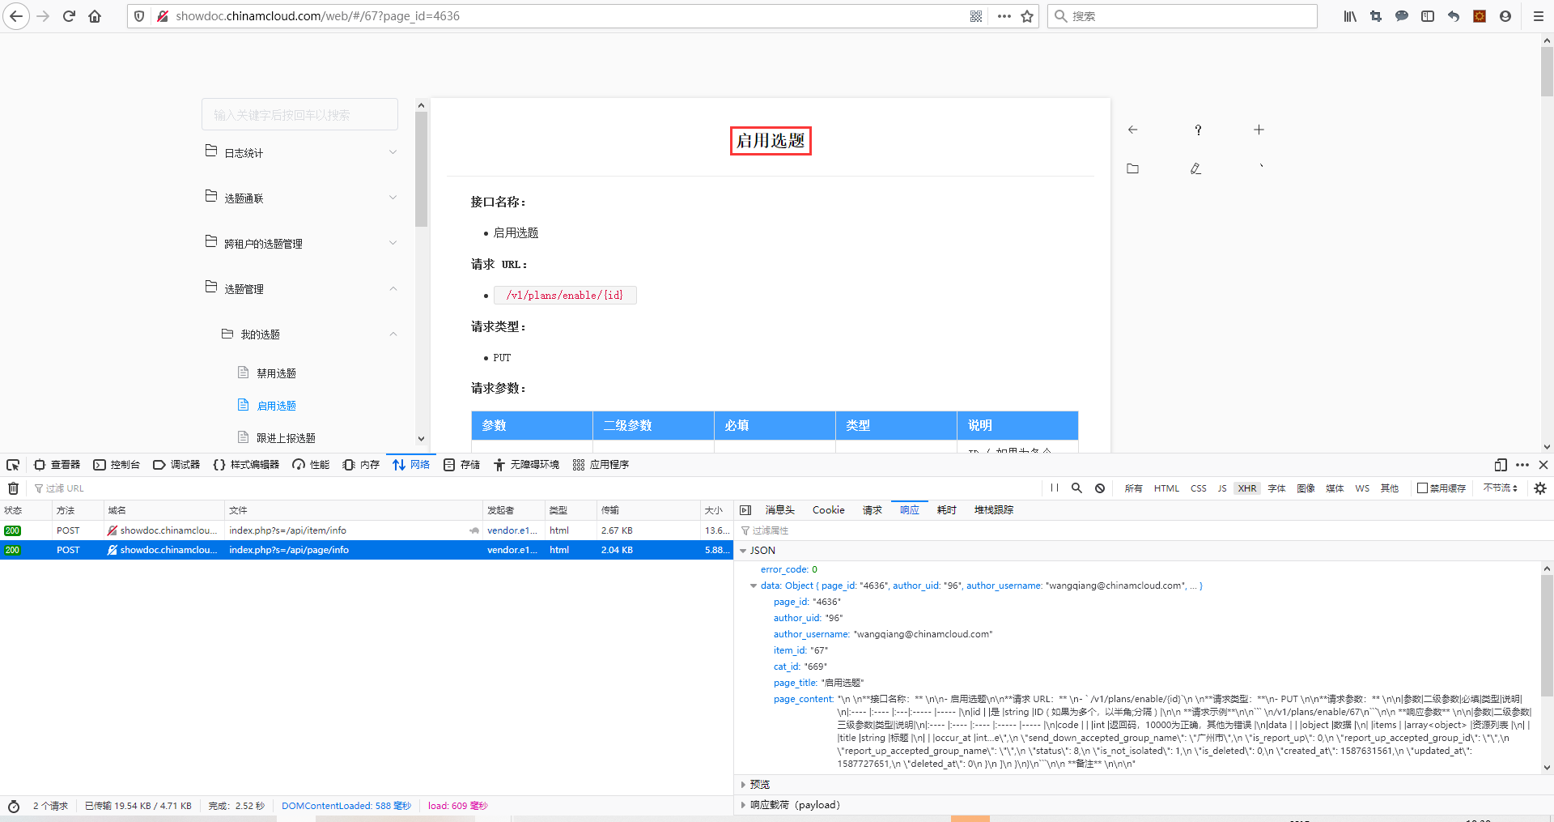The width and height of the screenshot is (1554, 822).
Task: Click the network search magnifier icon
Action: [1076, 488]
